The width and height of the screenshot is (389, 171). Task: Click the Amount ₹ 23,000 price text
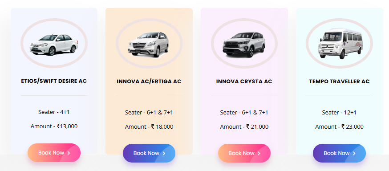click(340, 127)
